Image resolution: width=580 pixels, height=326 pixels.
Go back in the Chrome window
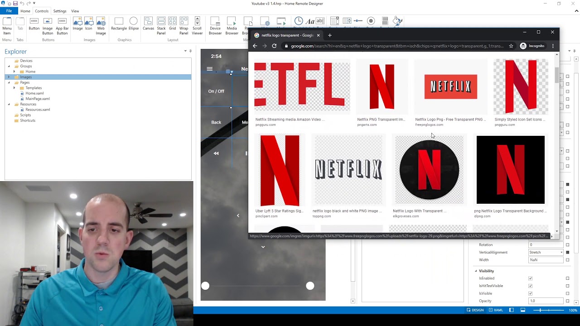(x=255, y=46)
